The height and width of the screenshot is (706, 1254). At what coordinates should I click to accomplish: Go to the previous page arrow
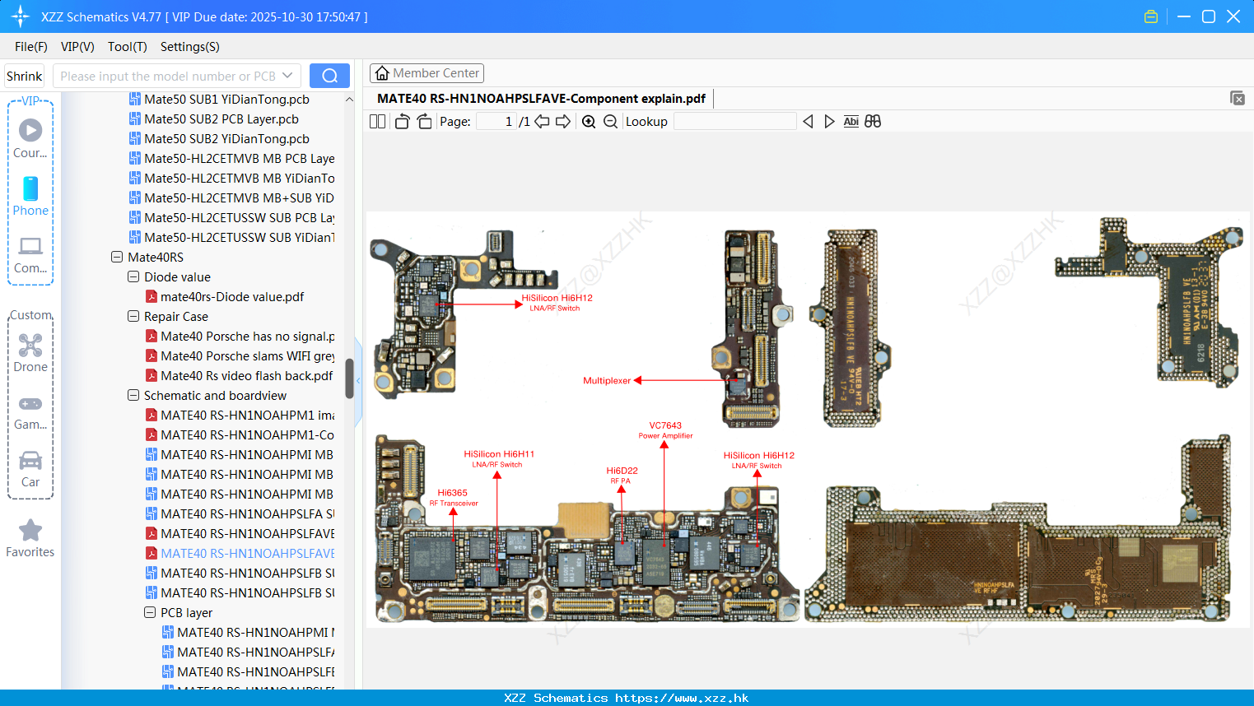[x=542, y=122]
